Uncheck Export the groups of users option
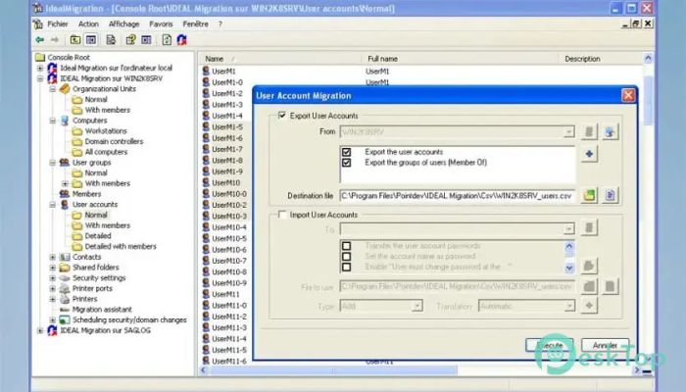 (347, 163)
